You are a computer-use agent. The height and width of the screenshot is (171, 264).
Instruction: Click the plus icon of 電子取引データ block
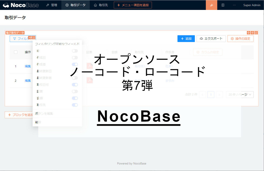tap(252, 33)
